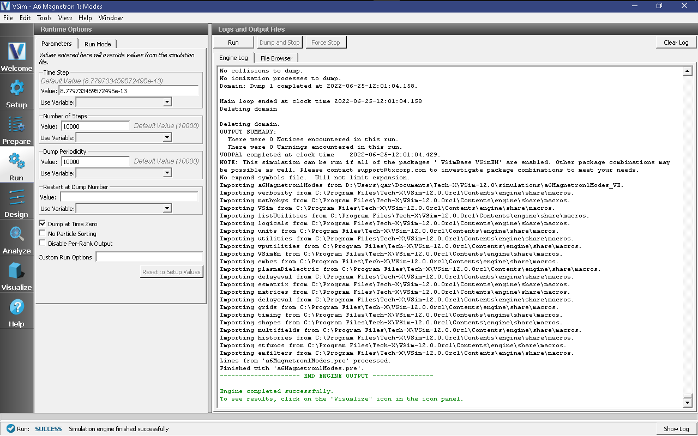Open the Window menu

pyautogui.click(x=111, y=18)
